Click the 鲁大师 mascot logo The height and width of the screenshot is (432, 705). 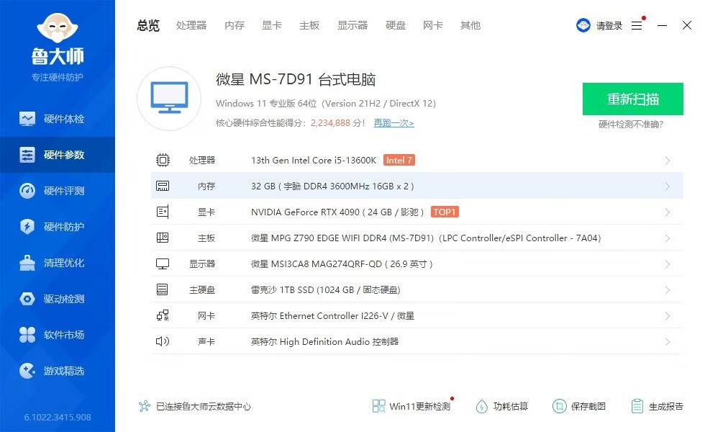coord(58,28)
